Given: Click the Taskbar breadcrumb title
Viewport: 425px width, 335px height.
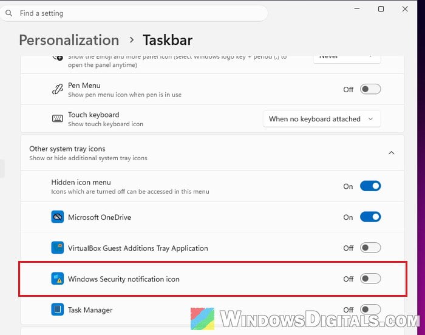Looking at the screenshot, I should pyautogui.click(x=168, y=40).
